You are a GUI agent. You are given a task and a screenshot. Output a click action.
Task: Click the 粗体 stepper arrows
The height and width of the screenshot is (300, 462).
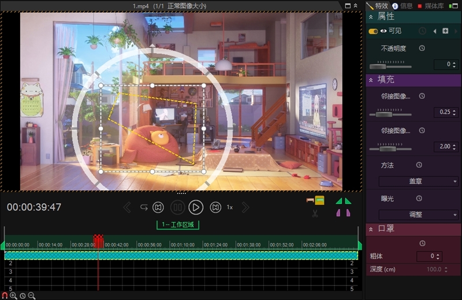pyautogui.click(x=438, y=256)
